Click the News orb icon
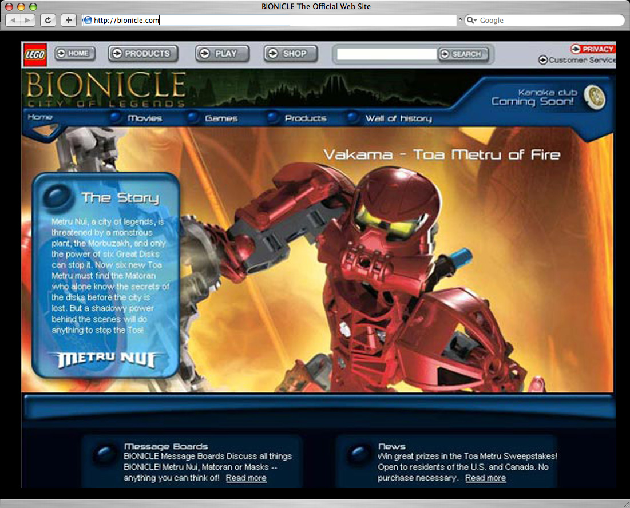The height and width of the screenshot is (508, 630). click(x=360, y=455)
